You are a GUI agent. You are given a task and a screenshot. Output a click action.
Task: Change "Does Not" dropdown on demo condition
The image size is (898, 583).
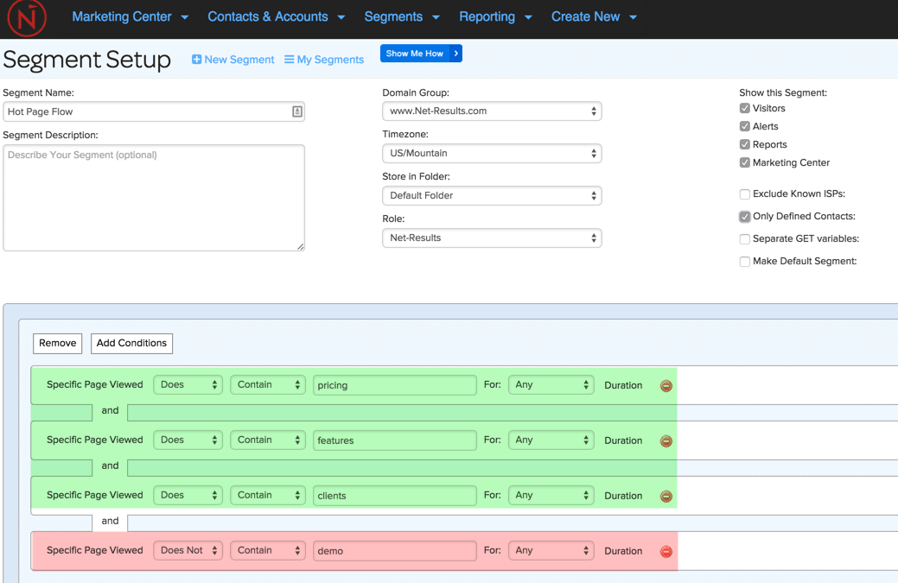(188, 550)
